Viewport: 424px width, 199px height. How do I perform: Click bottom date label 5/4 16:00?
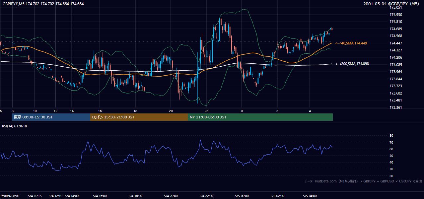(x=100, y=196)
